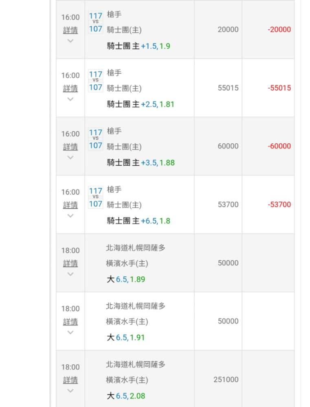Expand chevron under the +6.5, 1.8 row

(70, 216)
